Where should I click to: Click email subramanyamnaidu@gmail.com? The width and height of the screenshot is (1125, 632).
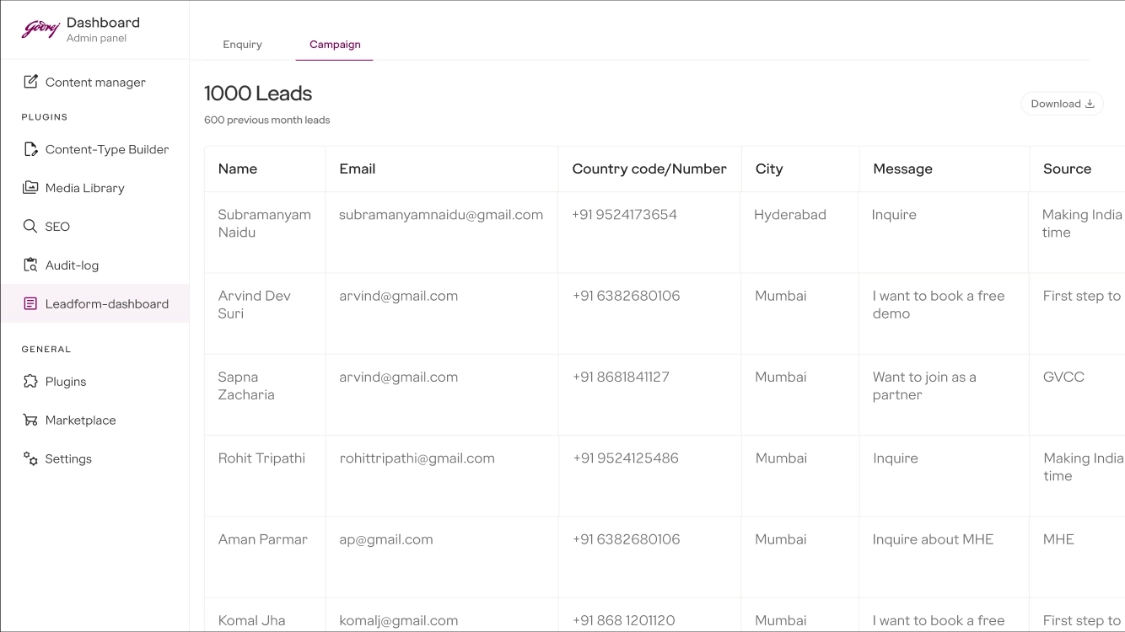[441, 215]
